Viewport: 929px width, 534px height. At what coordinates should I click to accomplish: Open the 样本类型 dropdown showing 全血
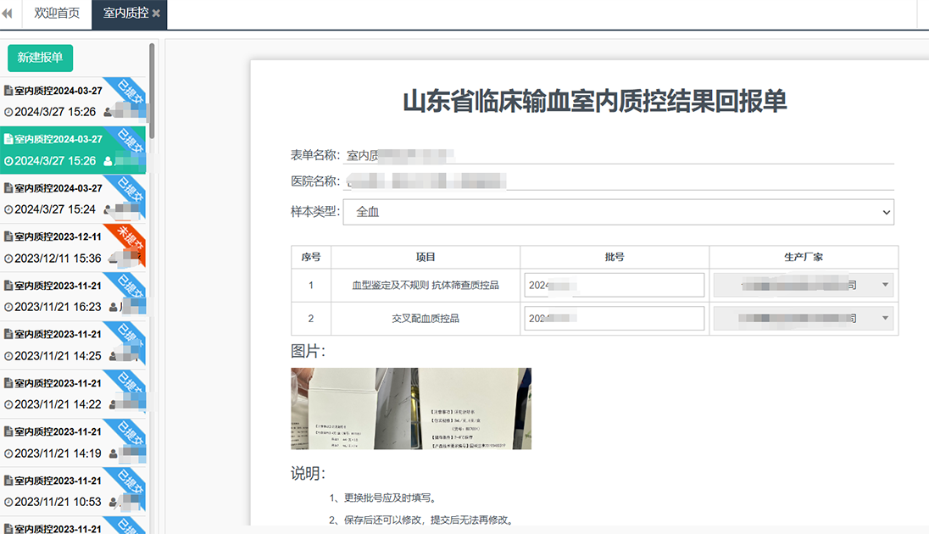(619, 212)
